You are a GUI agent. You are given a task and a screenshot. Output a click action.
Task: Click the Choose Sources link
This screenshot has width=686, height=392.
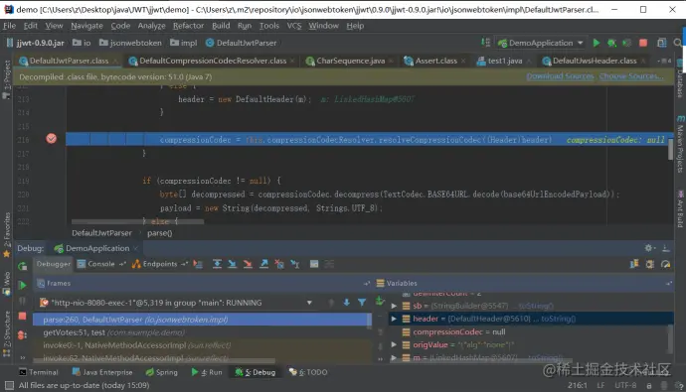(631, 76)
